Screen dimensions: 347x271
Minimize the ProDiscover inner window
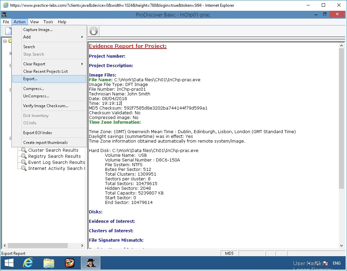(316, 14)
